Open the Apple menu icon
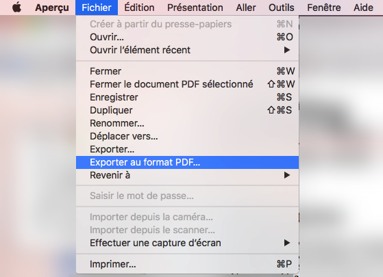Screen dimensions: 383x277 click(17, 8)
